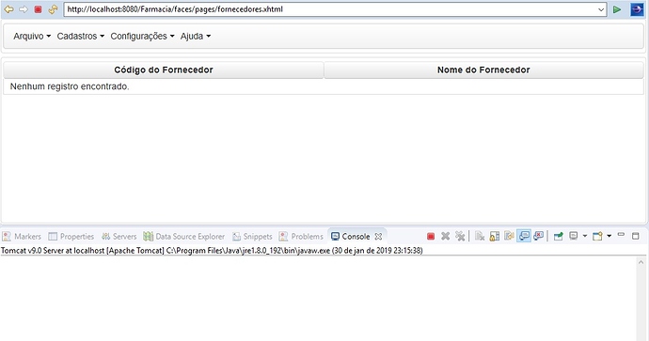This screenshot has width=649, height=341.
Task: Stop page loading with red stop icon
Action: click(38, 9)
